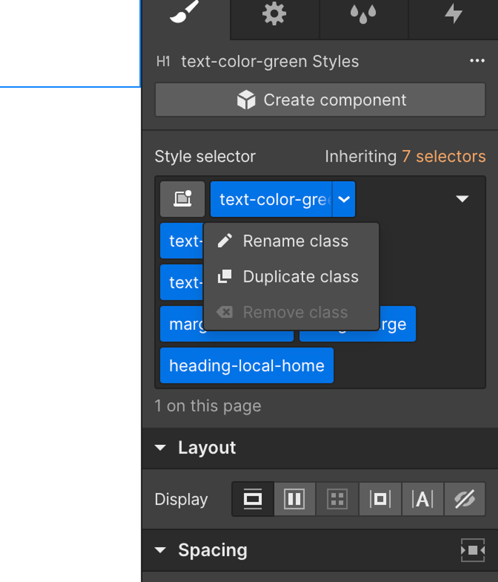Open the three-dots options menu
This screenshot has width=498, height=582.
(477, 61)
